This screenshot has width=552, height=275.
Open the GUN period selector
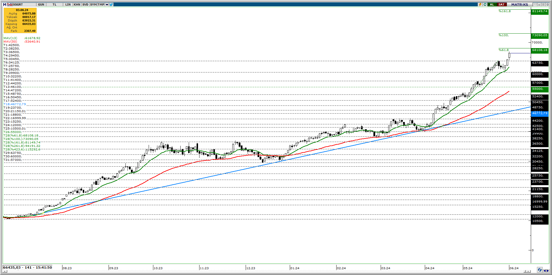point(41,4)
